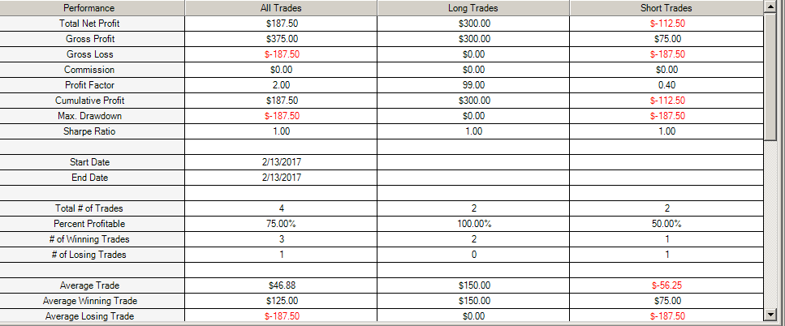Select the Long Trades column header
This screenshot has width=785, height=326.
(473, 8)
